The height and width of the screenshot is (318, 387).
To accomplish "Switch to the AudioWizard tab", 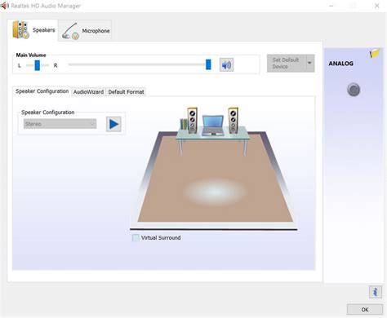I will [x=88, y=92].
